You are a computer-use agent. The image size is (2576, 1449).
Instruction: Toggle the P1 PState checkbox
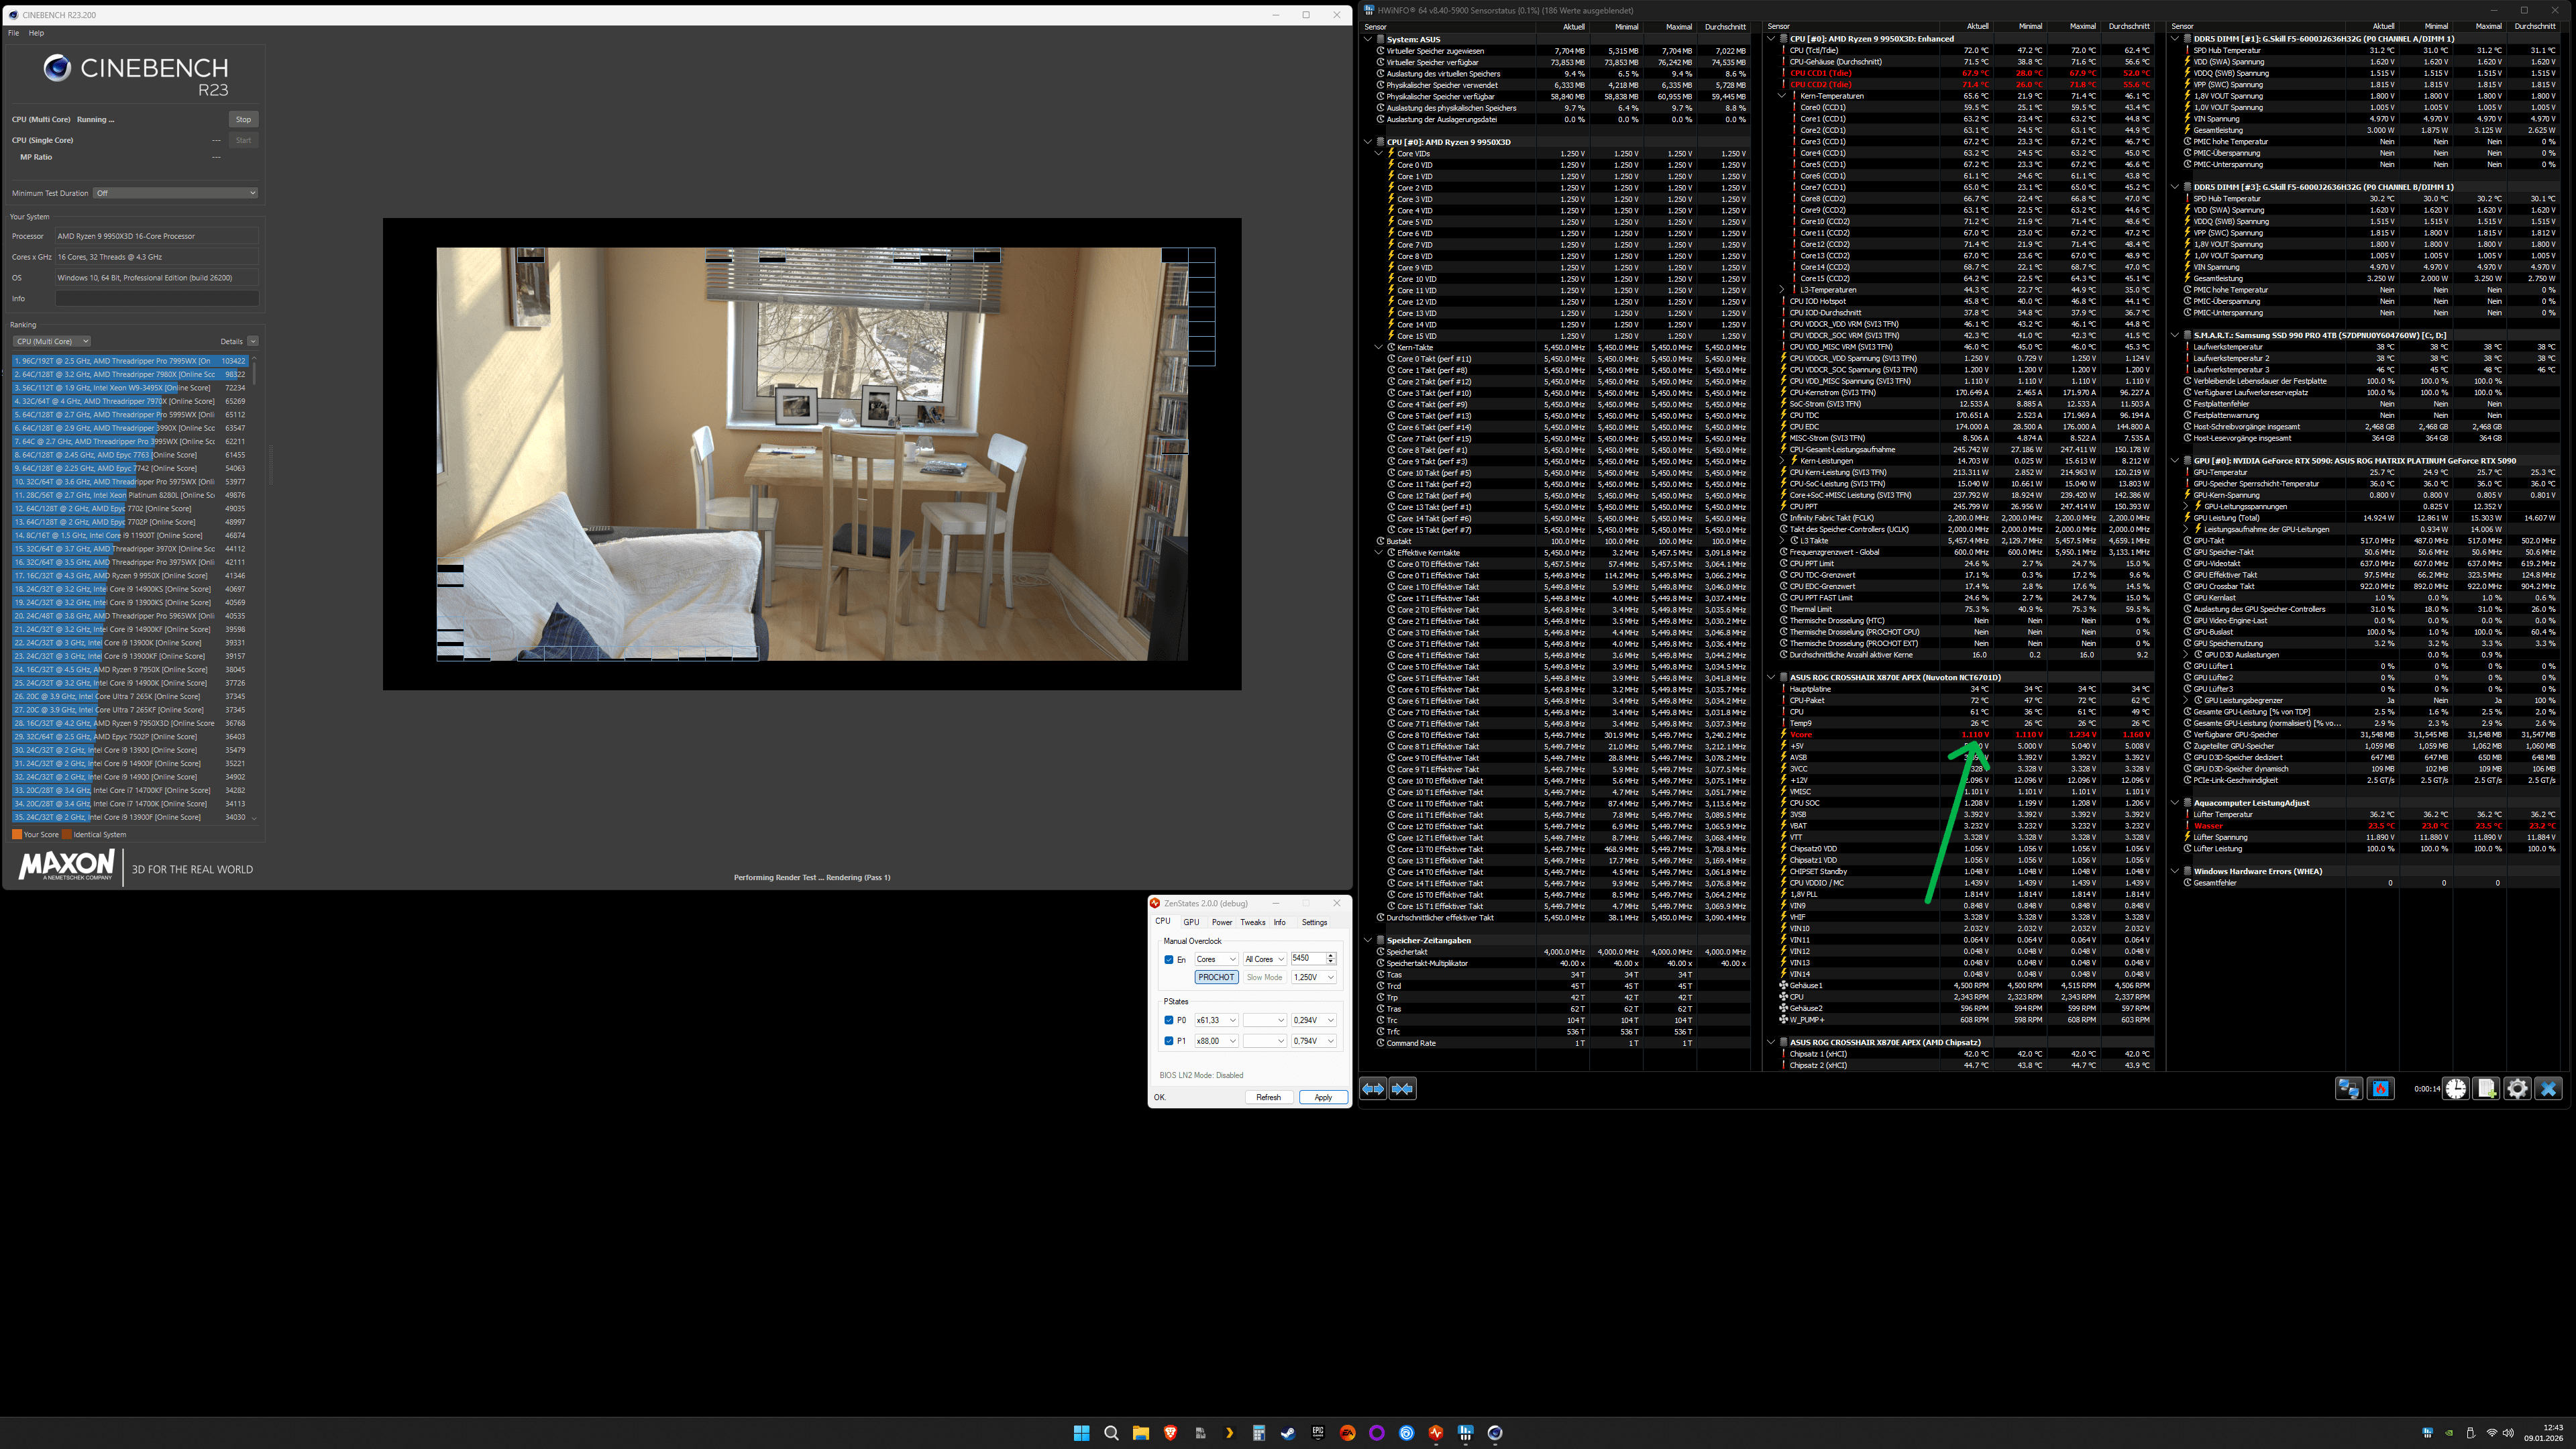click(x=1169, y=1041)
